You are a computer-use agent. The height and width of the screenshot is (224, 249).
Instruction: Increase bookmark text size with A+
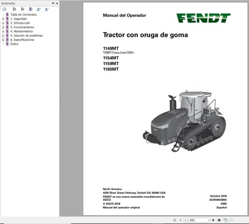click(39, 10)
